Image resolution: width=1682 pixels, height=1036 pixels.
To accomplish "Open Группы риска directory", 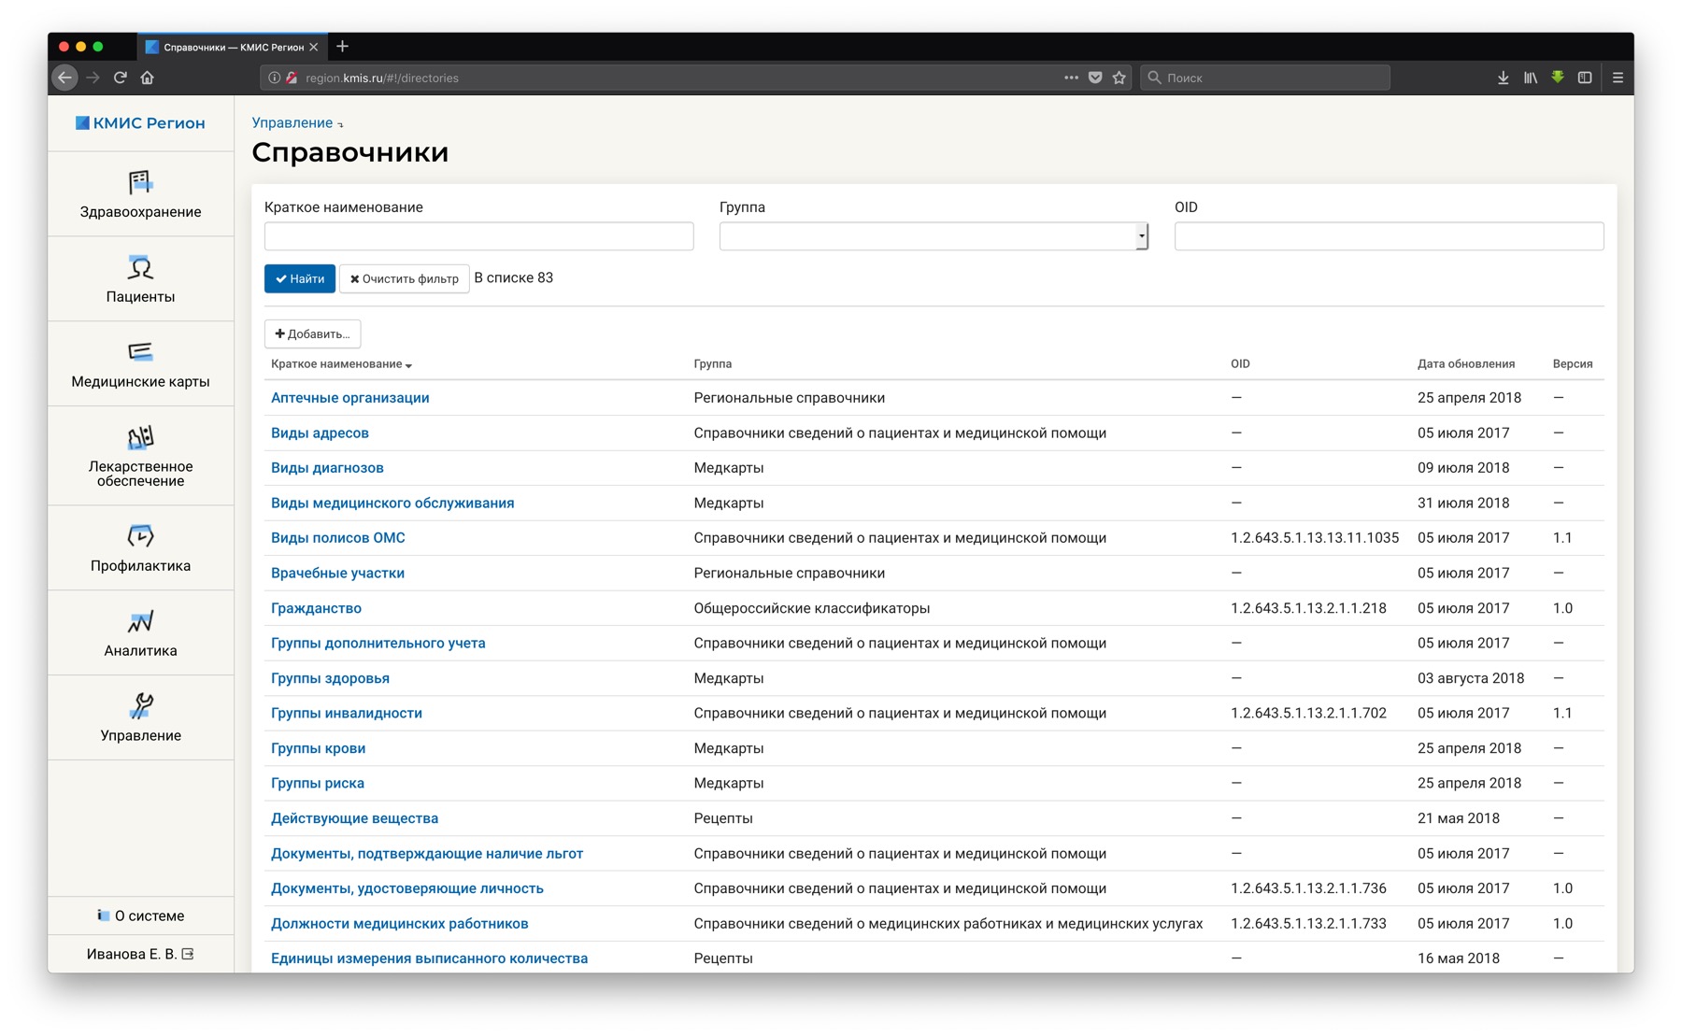I will click(x=318, y=783).
